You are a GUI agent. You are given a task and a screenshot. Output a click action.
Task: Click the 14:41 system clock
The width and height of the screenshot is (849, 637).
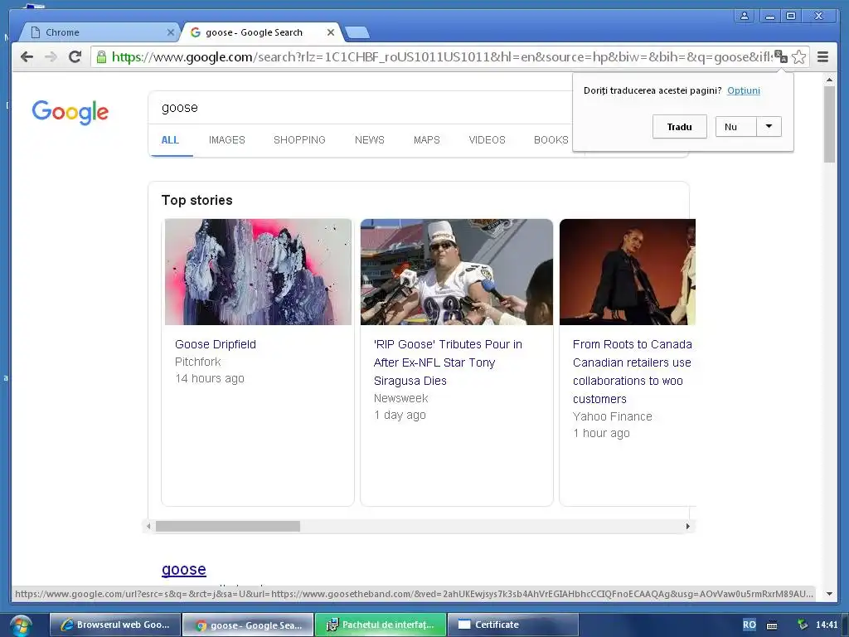coord(827,625)
